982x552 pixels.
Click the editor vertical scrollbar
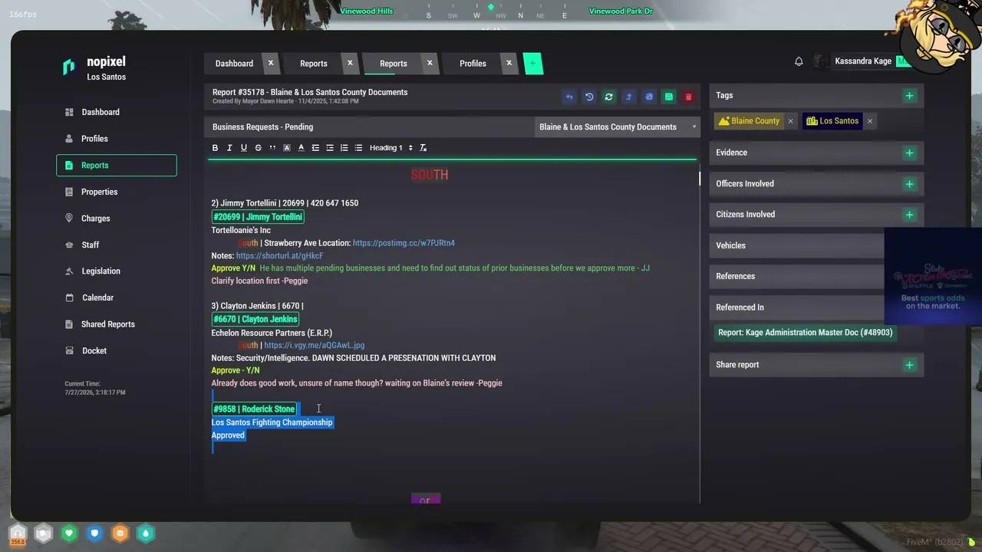coord(699,177)
